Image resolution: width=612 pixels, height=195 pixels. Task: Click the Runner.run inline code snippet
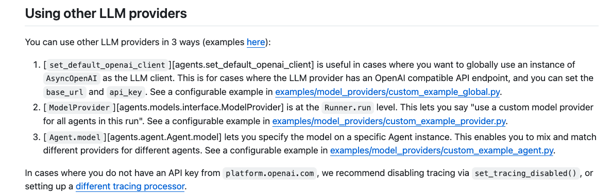pos(348,107)
